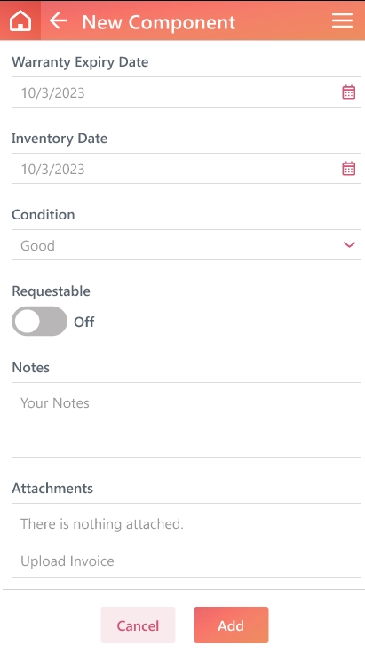Image resolution: width=365 pixels, height=653 pixels.
Task: Click the 'There is nothing attached.' text
Action: pyautogui.click(x=102, y=524)
